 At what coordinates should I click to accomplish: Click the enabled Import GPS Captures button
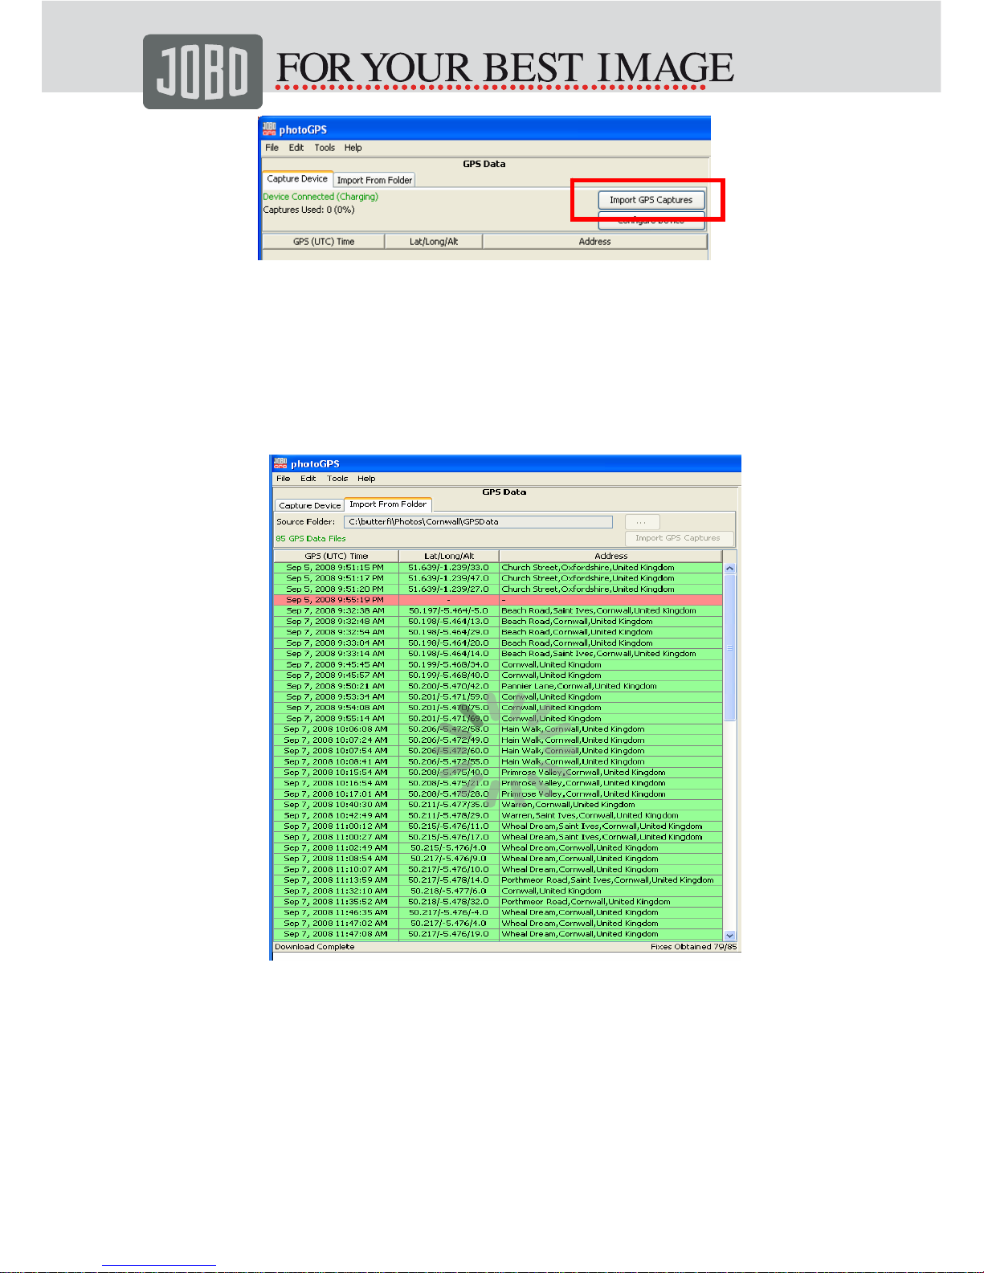tap(651, 200)
